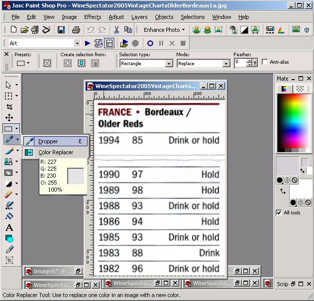Open the Mode dropdown showing Replace
Screen dimensions: 314x301
pos(226,64)
